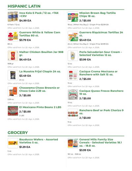Open the Cacique Crema Mexicana product image

(73, 75)
